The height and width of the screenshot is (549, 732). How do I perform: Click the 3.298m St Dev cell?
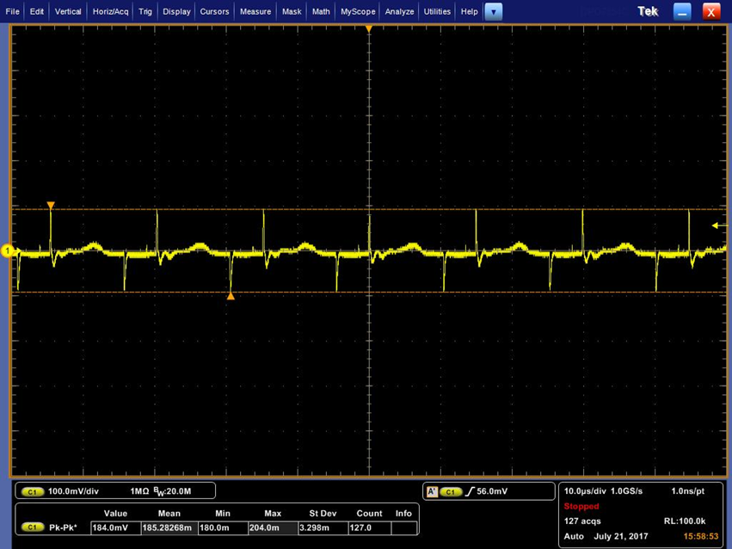pos(323,528)
